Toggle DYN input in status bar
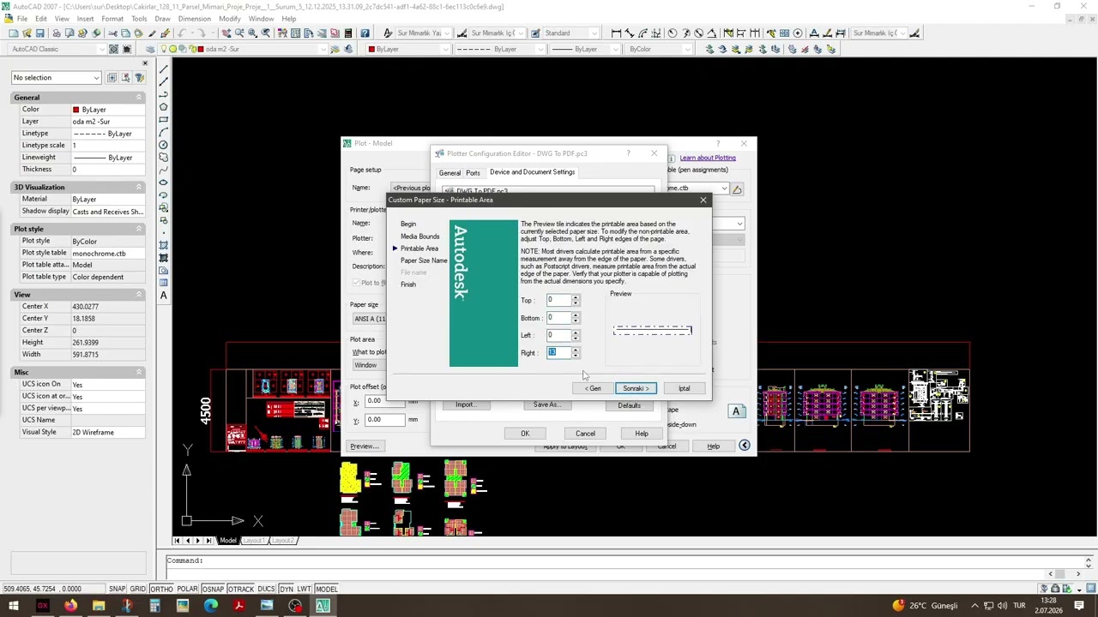The image size is (1098, 617). pyautogui.click(x=287, y=589)
